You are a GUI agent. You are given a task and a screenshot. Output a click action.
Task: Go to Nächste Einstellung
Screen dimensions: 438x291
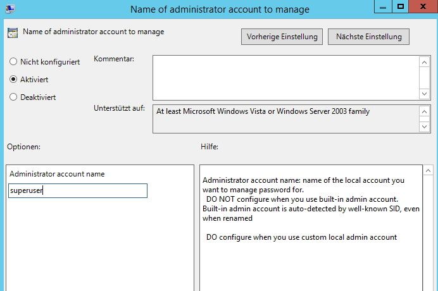368,37
